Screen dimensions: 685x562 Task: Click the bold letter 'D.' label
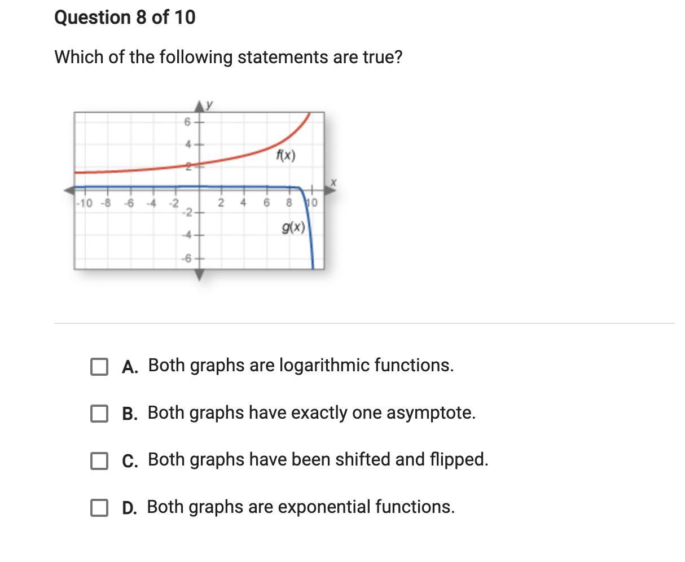tap(129, 508)
